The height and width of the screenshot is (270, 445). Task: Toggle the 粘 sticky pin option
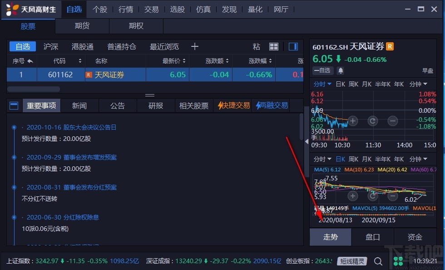(x=256, y=46)
